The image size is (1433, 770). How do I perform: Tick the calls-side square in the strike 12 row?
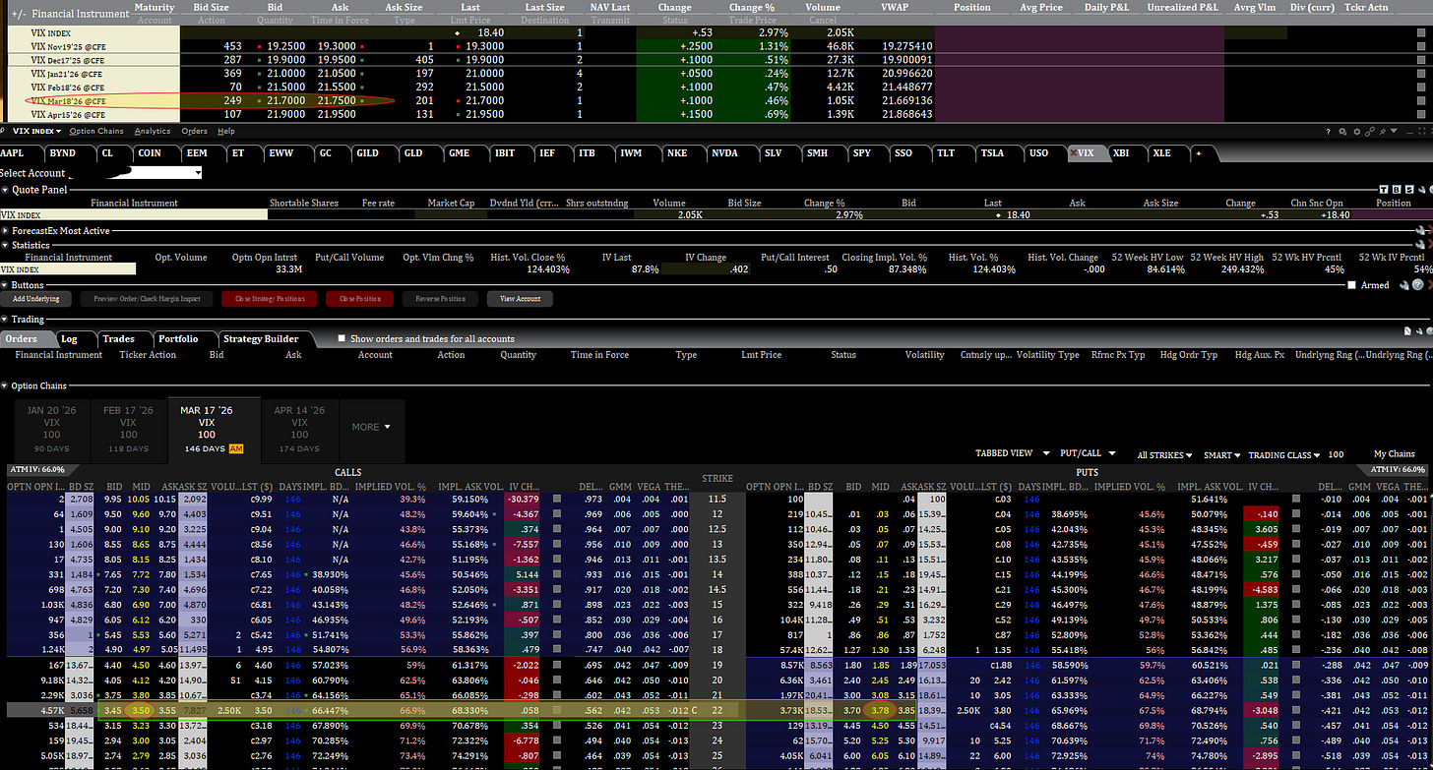557,513
